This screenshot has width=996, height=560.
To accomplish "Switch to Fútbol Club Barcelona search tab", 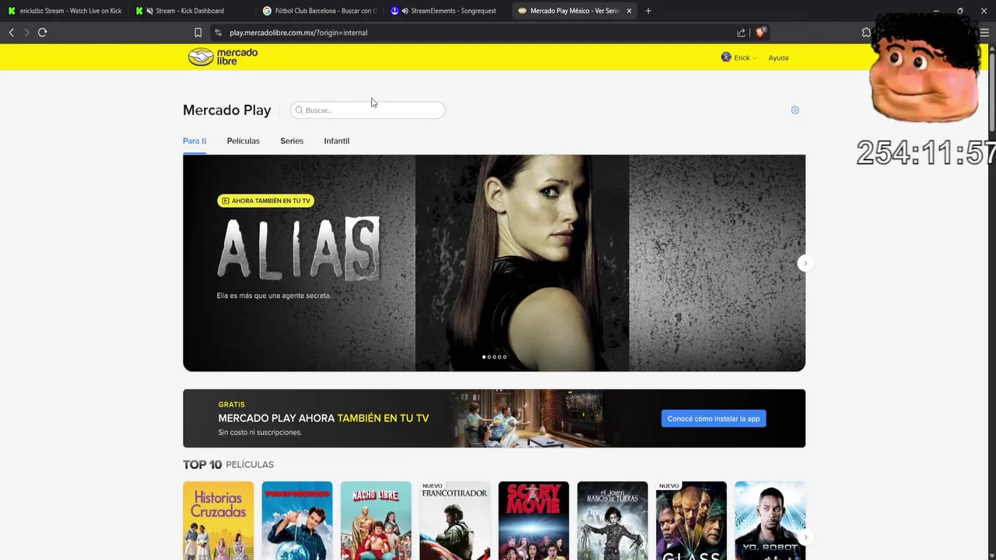I will click(x=319, y=11).
